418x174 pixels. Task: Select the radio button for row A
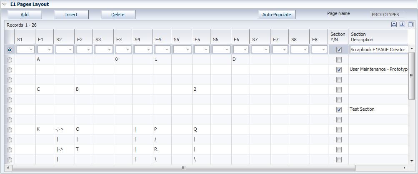point(10,60)
